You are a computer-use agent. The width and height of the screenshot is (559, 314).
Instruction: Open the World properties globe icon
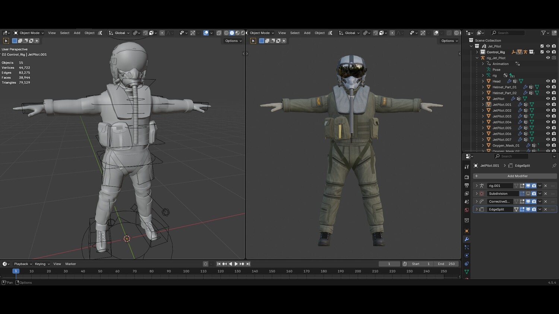[467, 210]
